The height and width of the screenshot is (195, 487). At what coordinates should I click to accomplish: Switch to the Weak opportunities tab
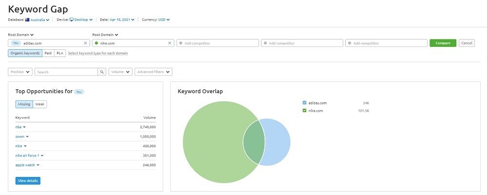[40, 104]
